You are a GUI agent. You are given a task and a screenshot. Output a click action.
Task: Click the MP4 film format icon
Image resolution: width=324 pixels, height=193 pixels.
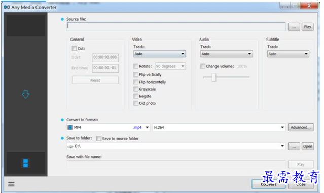click(70, 127)
